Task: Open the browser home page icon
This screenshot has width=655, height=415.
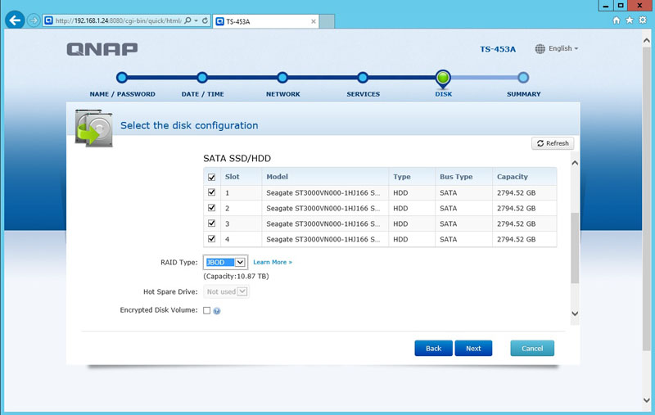Action: 617,20
